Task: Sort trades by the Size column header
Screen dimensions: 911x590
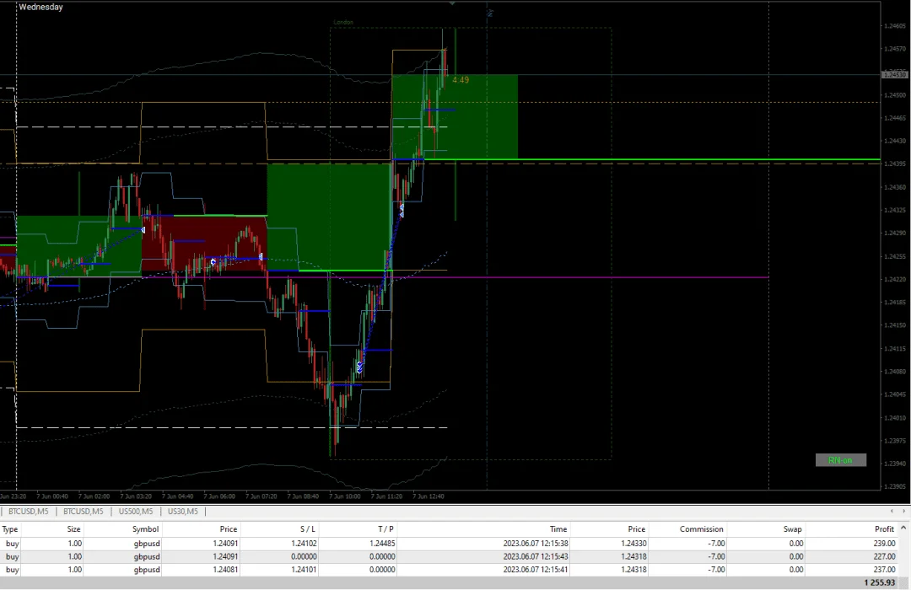Action: coord(73,529)
